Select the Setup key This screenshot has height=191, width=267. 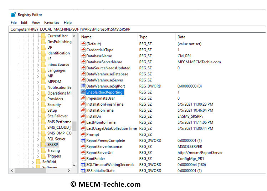52,110
